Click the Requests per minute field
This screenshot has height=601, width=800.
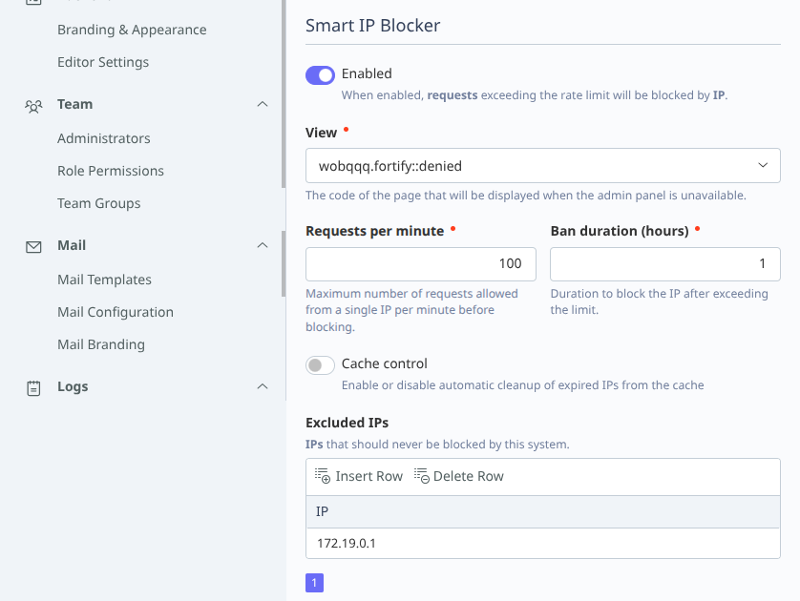[420, 264]
